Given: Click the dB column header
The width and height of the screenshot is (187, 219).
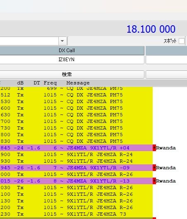Looking at the screenshot, I should coord(20,83).
